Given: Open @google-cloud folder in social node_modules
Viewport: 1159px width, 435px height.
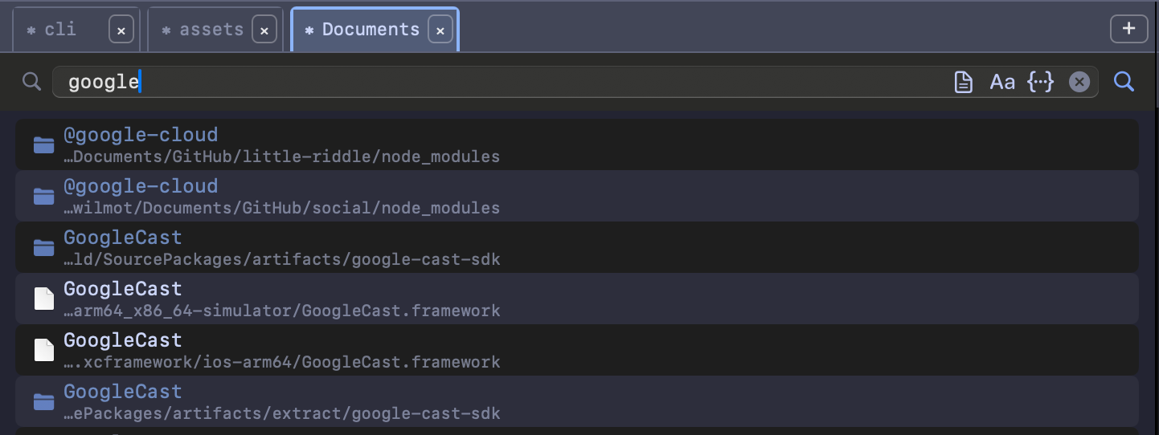Looking at the screenshot, I should click(577, 196).
